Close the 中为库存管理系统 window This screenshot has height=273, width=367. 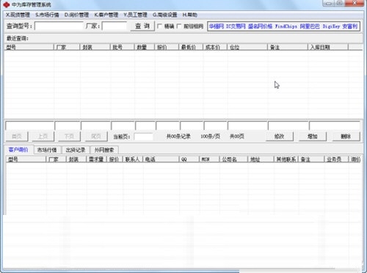[x=355, y=3]
